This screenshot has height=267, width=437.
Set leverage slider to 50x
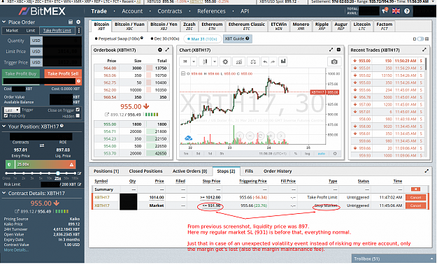(66, 173)
